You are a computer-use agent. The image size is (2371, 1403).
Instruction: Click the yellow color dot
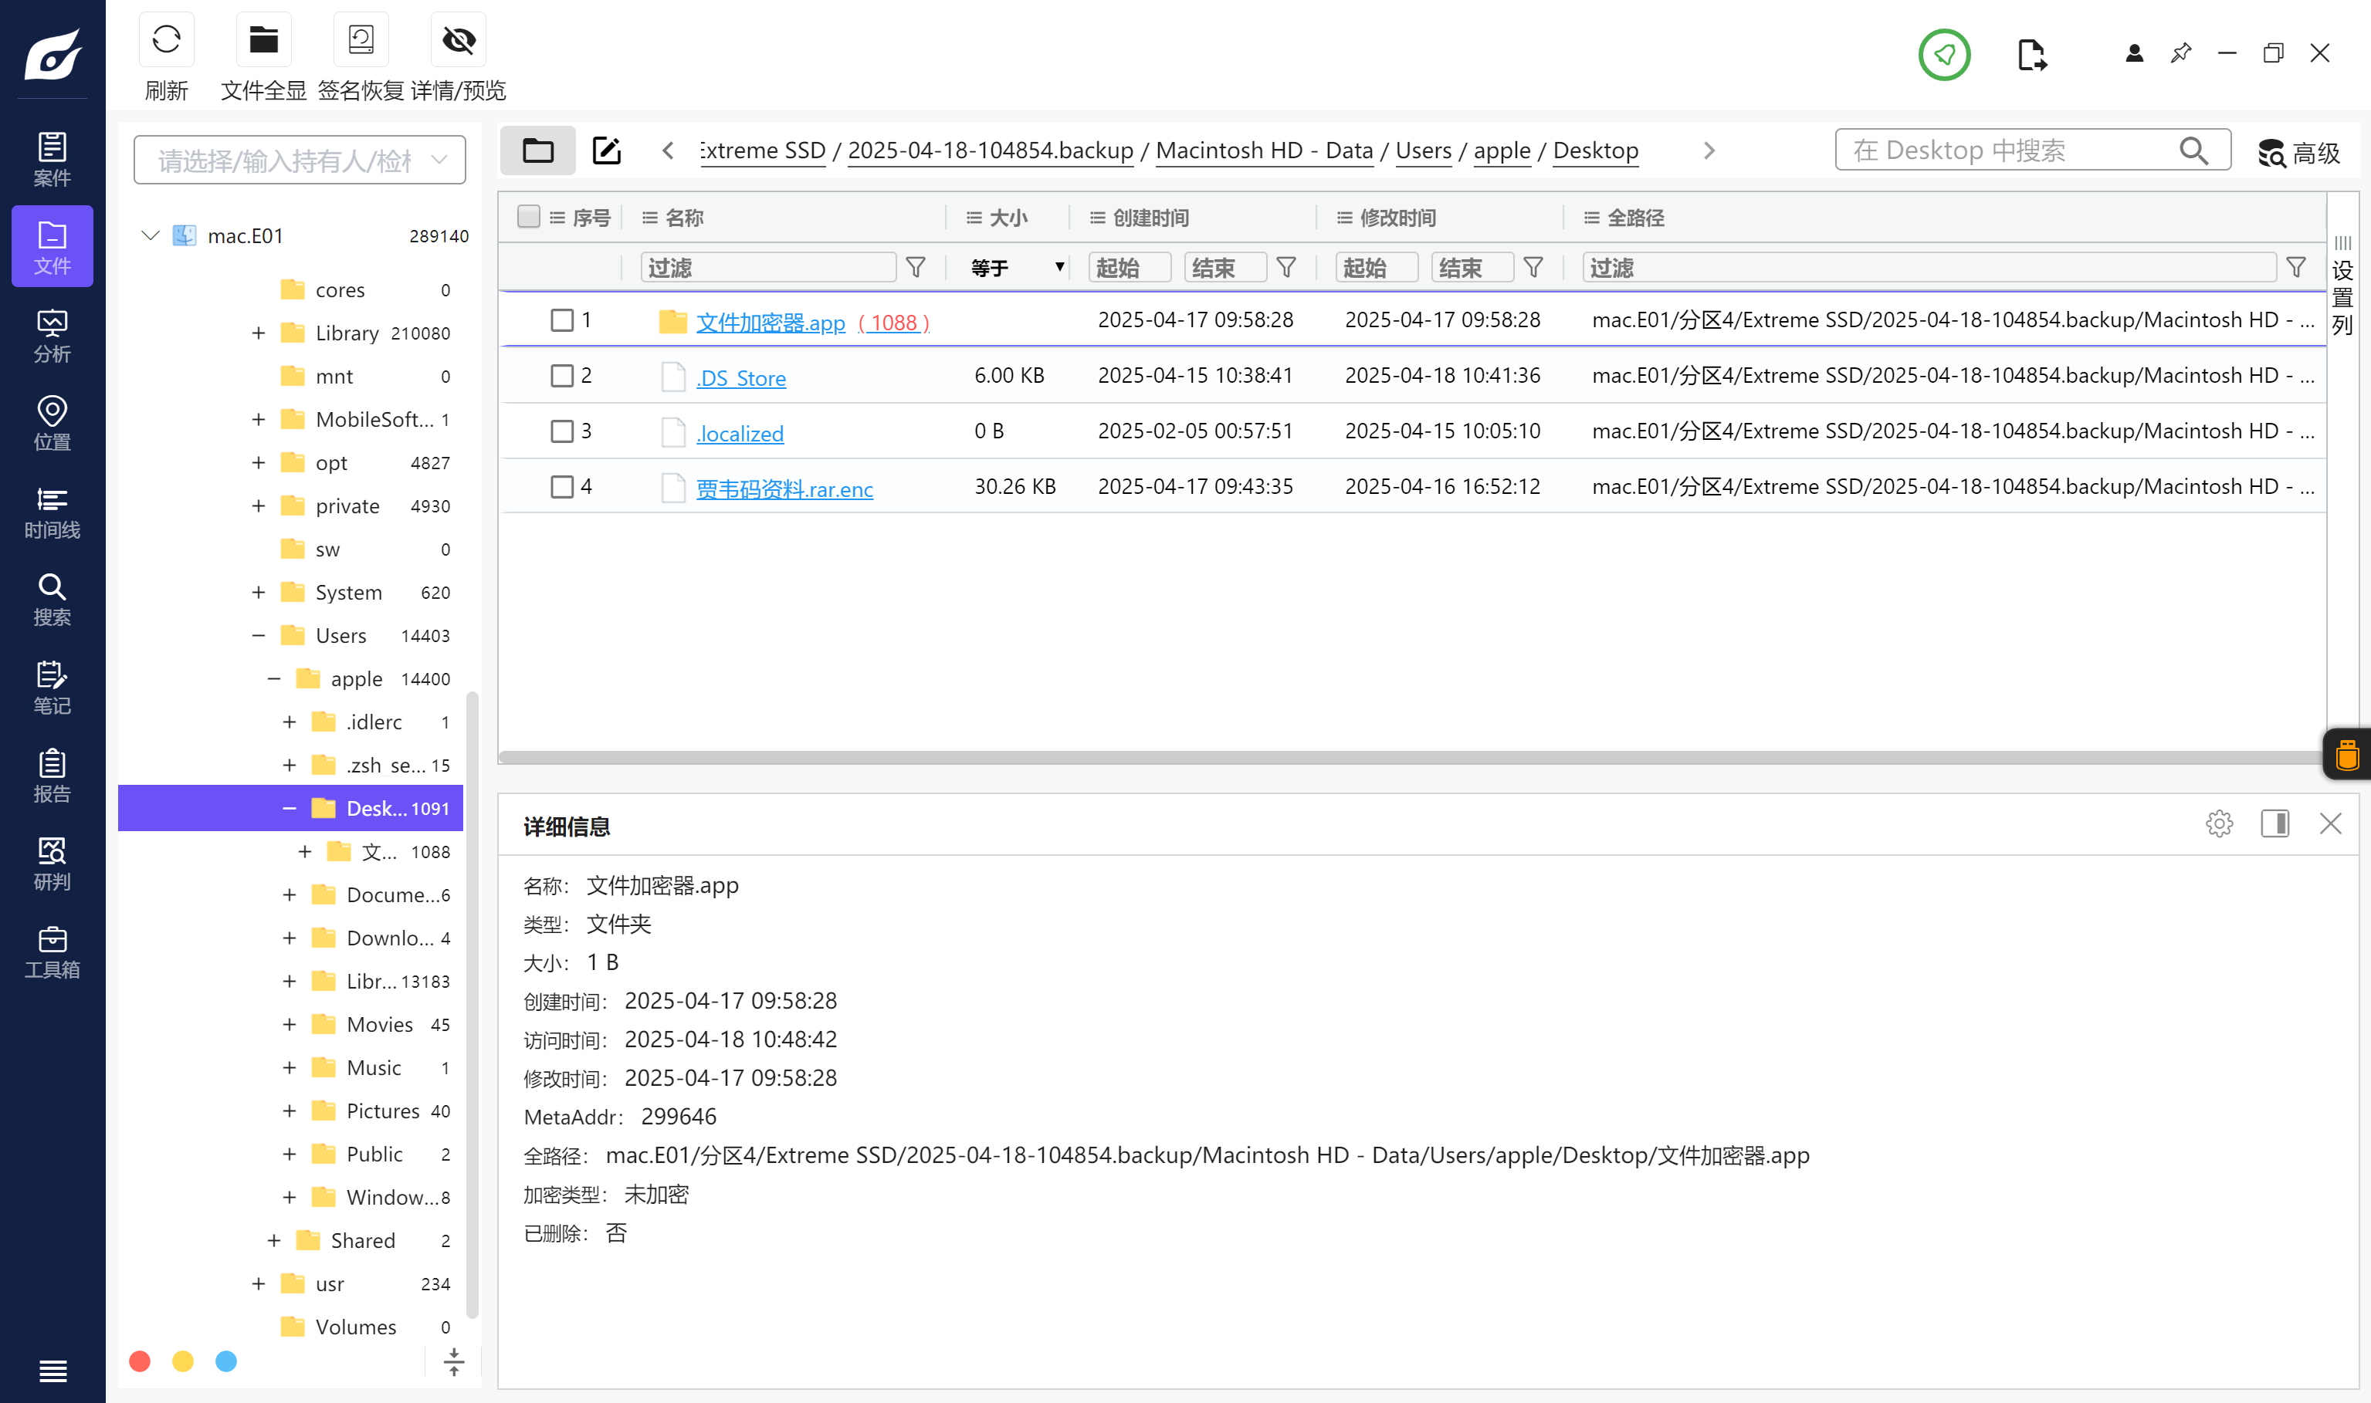coord(182,1361)
